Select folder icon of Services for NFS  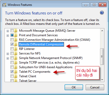click(15, 53)
